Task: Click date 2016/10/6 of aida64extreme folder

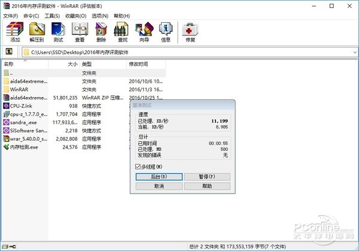Action: [x=146, y=81]
